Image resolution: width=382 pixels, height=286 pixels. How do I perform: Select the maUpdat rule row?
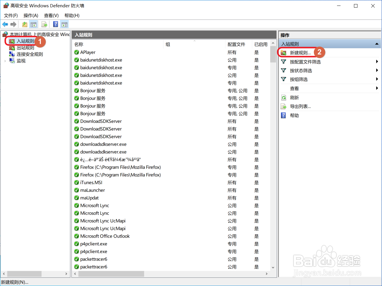click(171, 198)
